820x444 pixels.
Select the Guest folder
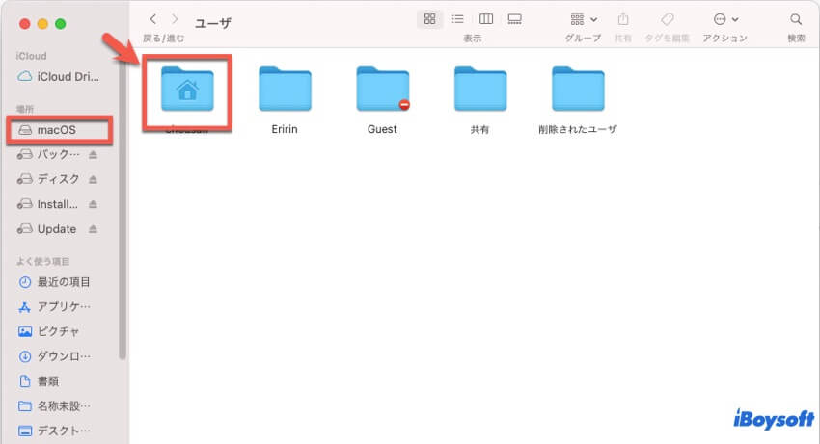(382, 90)
